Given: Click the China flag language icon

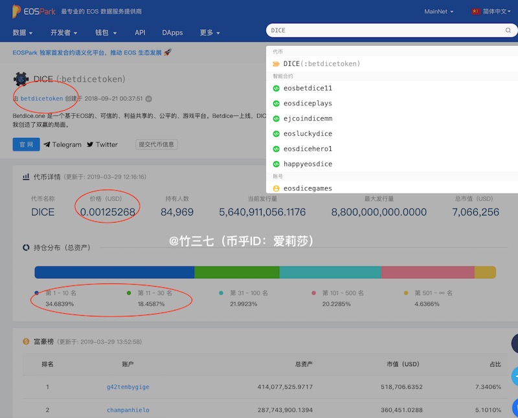Looking at the screenshot, I should coord(476,12).
